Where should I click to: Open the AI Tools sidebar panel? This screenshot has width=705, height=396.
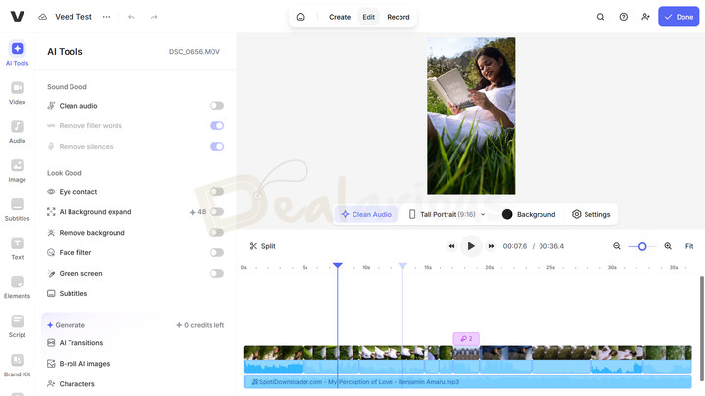point(17,54)
